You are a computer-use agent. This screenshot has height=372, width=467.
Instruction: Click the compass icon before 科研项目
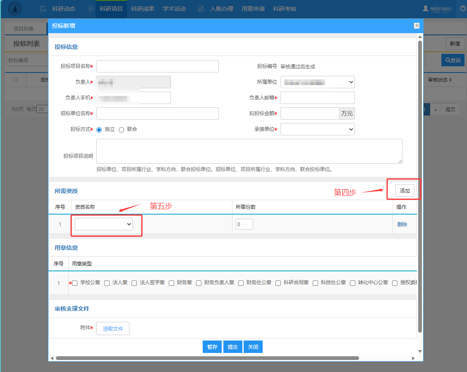91,9
